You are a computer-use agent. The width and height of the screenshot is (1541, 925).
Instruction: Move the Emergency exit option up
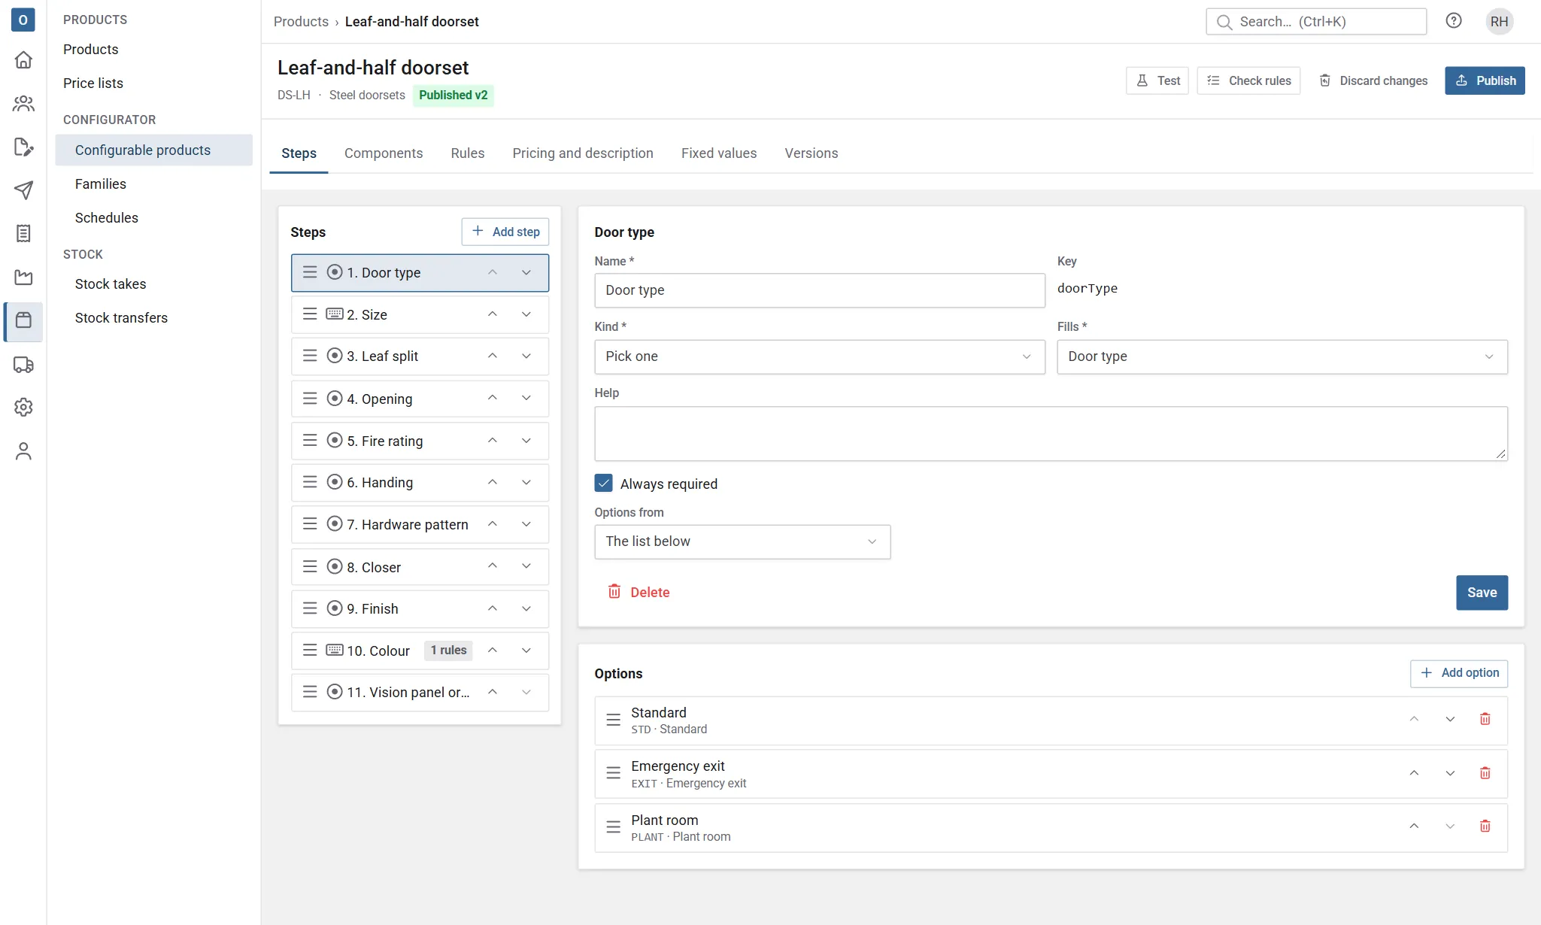point(1414,773)
